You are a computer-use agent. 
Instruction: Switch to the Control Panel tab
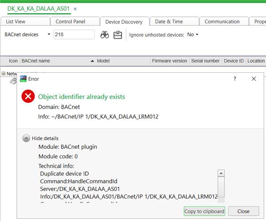coord(75,22)
